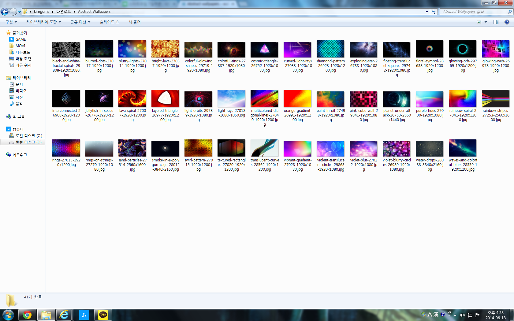Screen dimensions: 514x321
Task: Open the 라이브러리에 포함 menu
Action: click(x=43, y=22)
